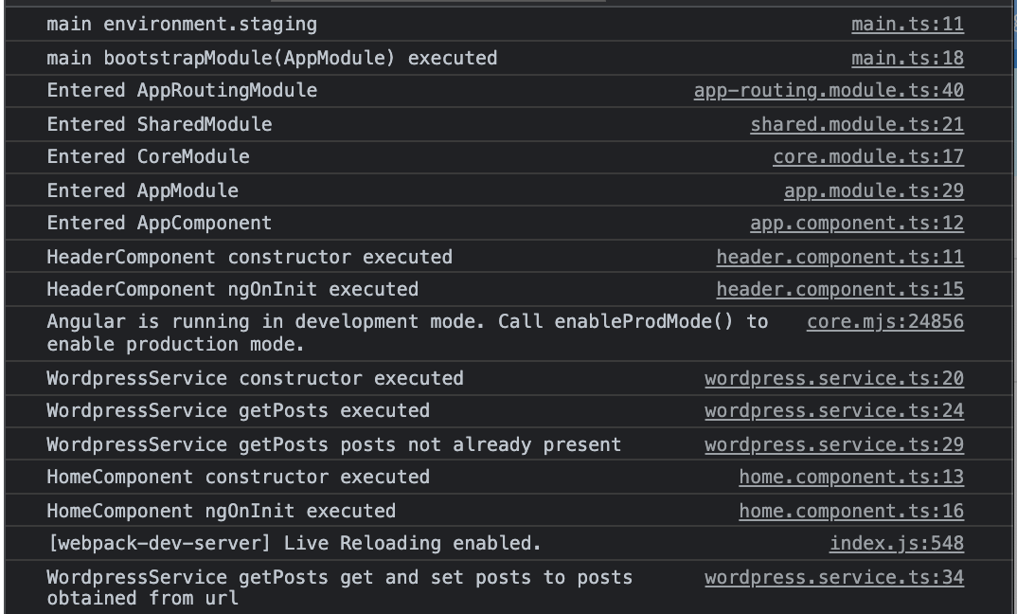1017x614 pixels.
Task: Open the app.module.ts:29 source link
Action: point(874,190)
